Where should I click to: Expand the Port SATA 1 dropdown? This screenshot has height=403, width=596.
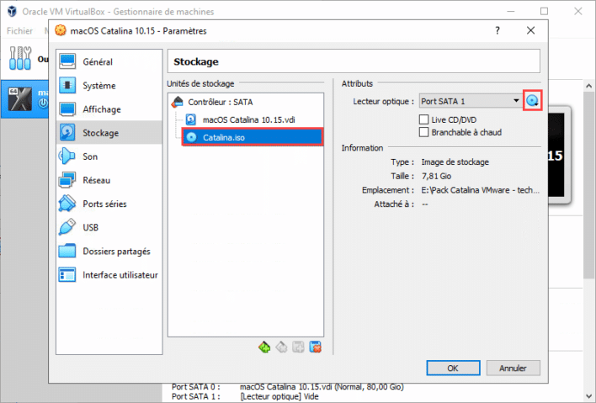471,101
